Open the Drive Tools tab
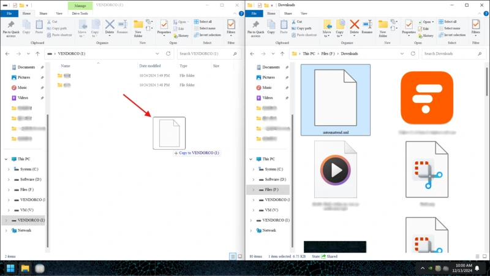 pyautogui.click(x=80, y=12)
